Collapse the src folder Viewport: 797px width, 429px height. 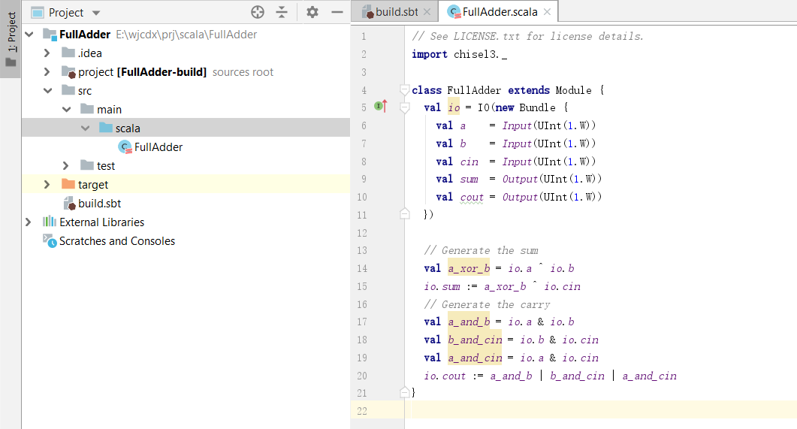click(x=48, y=90)
